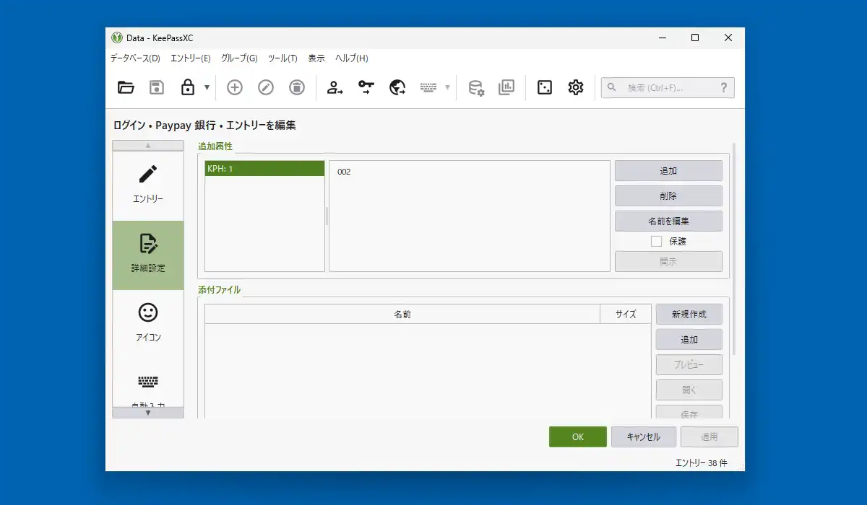This screenshot has height=505, width=867.
Task: Open database reports icon
Action: (506, 88)
